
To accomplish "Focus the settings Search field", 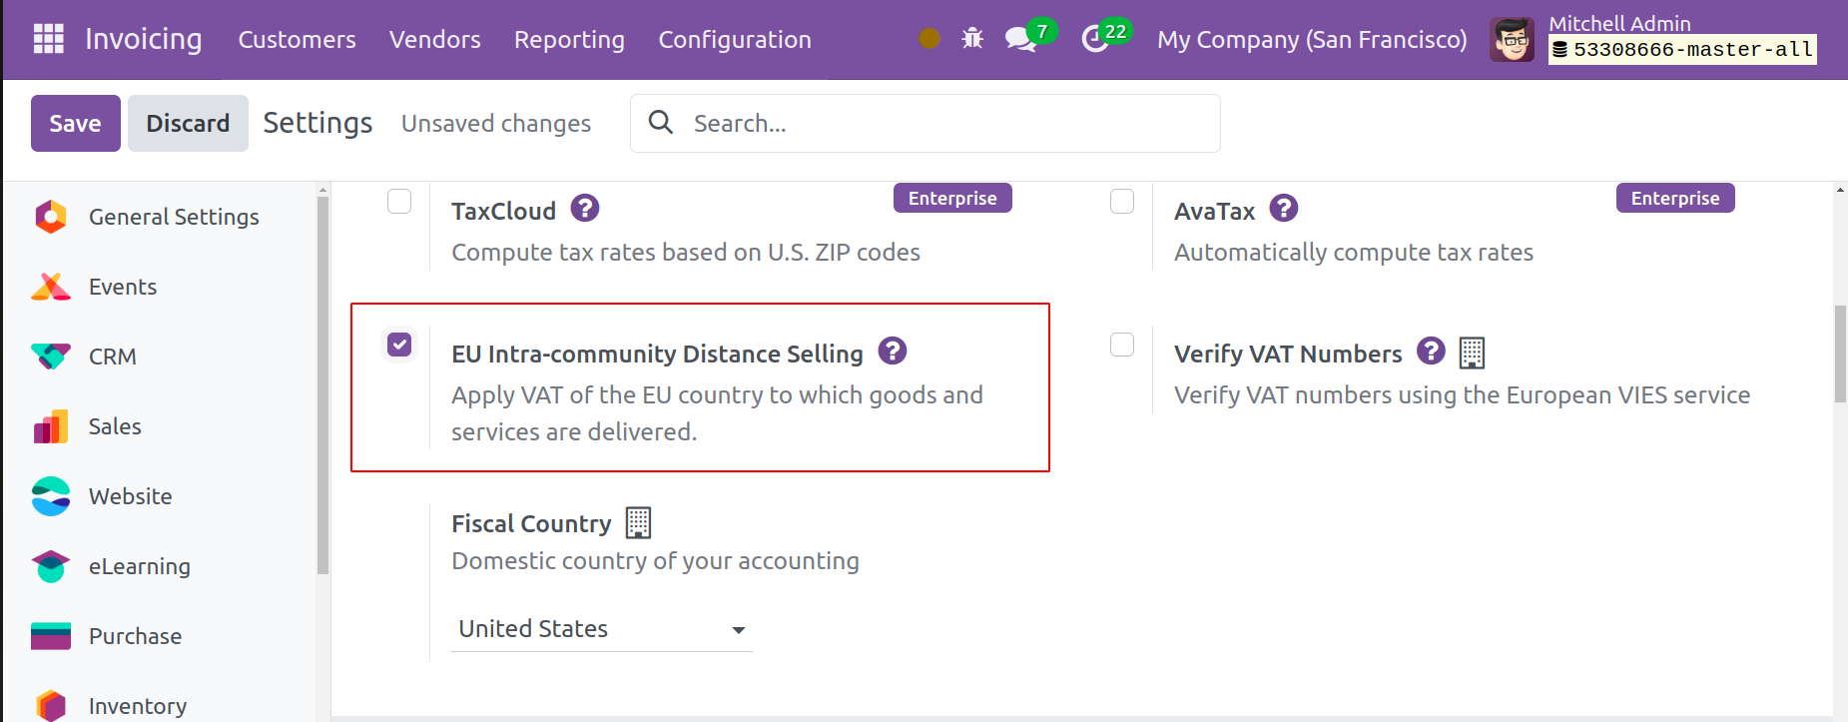I will 925,123.
